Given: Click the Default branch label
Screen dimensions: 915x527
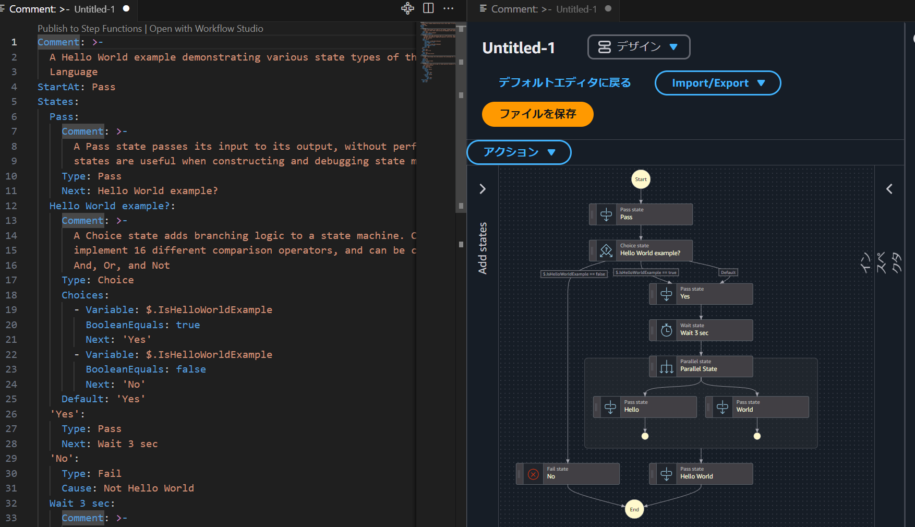Looking at the screenshot, I should tap(728, 272).
